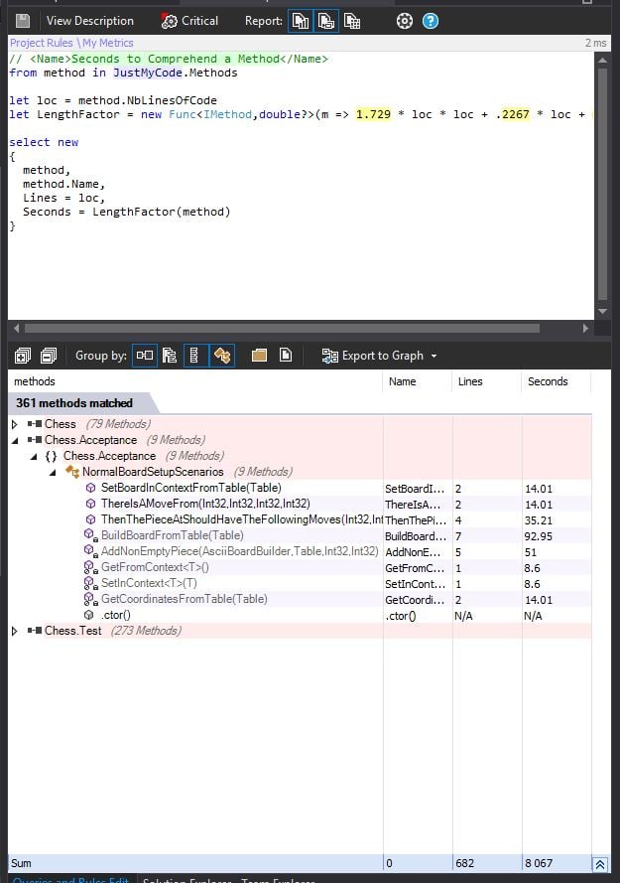Screen dimensions: 620x883
Task: Click the document icon in results toolbar
Action: (x=286, y=356)
